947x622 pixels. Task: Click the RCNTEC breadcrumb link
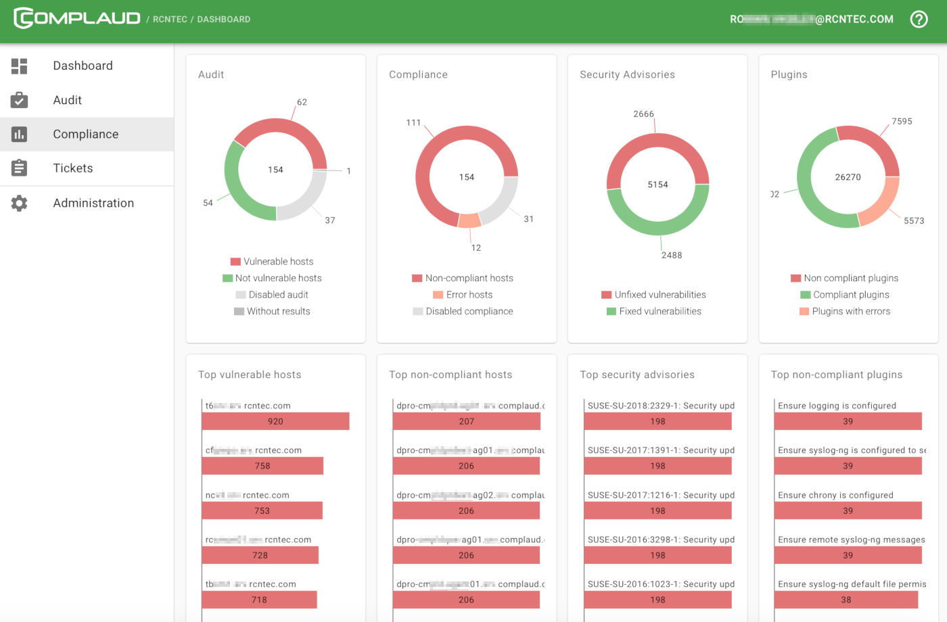pos(170,20)
